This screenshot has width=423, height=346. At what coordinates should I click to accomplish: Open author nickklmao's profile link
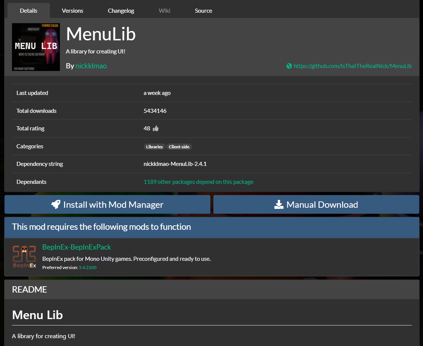pos(91,66)
